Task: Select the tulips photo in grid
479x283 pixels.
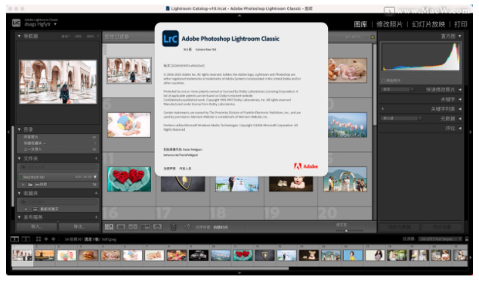Action: click(348, 125)
